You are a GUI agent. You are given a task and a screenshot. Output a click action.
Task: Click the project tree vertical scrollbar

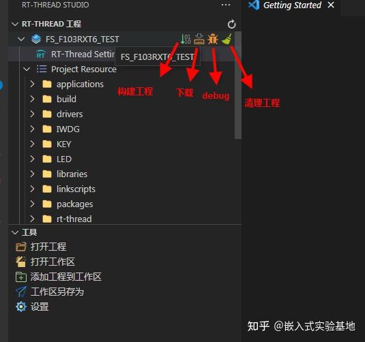[x=238, y=86]
